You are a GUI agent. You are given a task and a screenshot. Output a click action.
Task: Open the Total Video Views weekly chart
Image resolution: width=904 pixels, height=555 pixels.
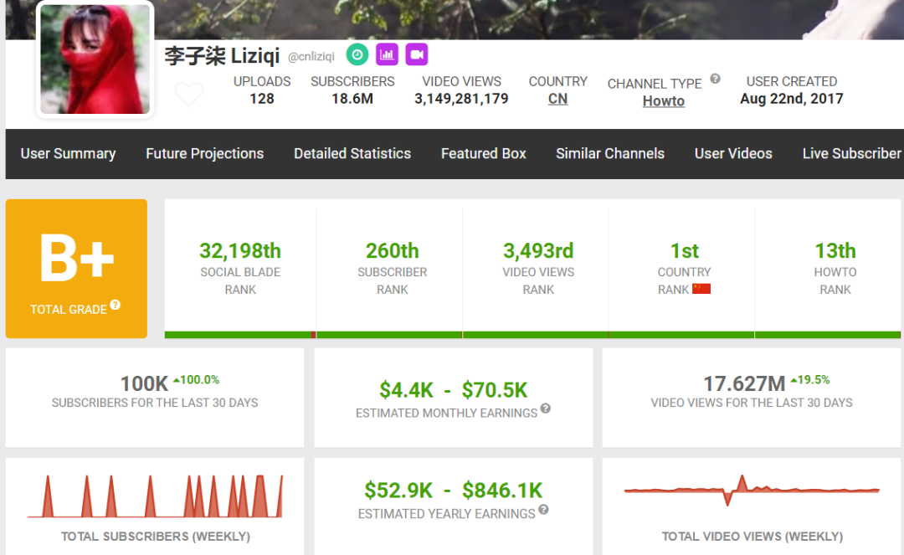click(x=752, y=491)
